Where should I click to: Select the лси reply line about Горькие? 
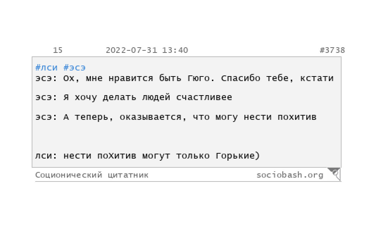(x=147, y=155)
